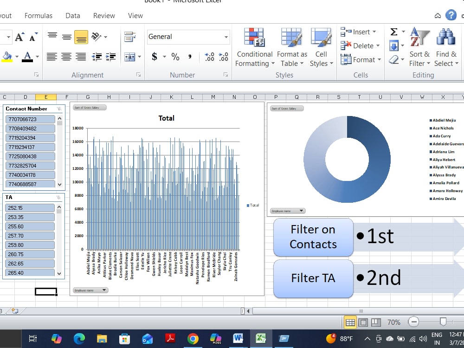
Task: Expand font color options arrow
Action: point(37,56)
